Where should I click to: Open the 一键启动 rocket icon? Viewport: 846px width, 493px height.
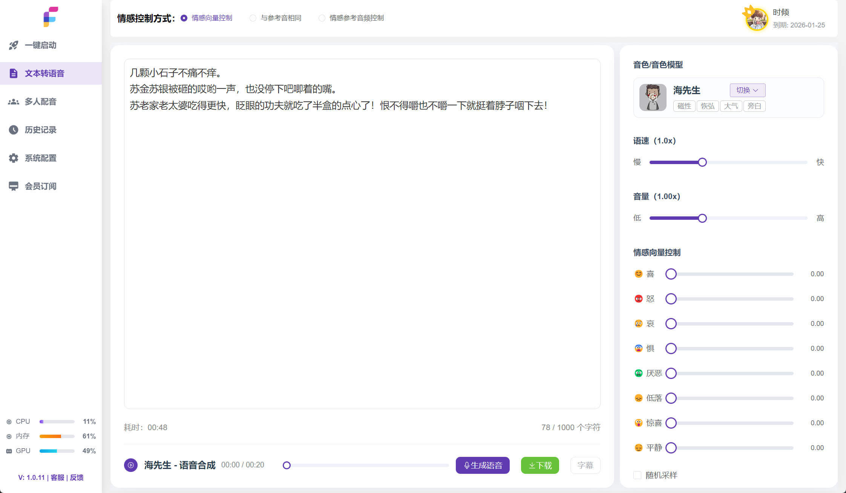point(14,45)
